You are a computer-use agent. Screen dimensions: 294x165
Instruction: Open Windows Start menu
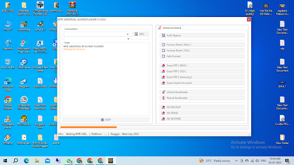[5, 161]
